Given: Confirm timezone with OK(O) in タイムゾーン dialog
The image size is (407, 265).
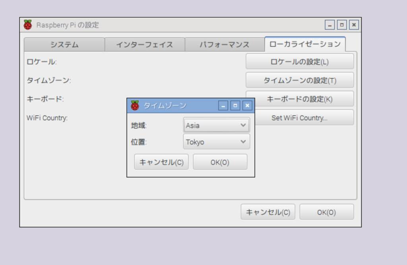Looking at the screenshot, I should 220,162.
